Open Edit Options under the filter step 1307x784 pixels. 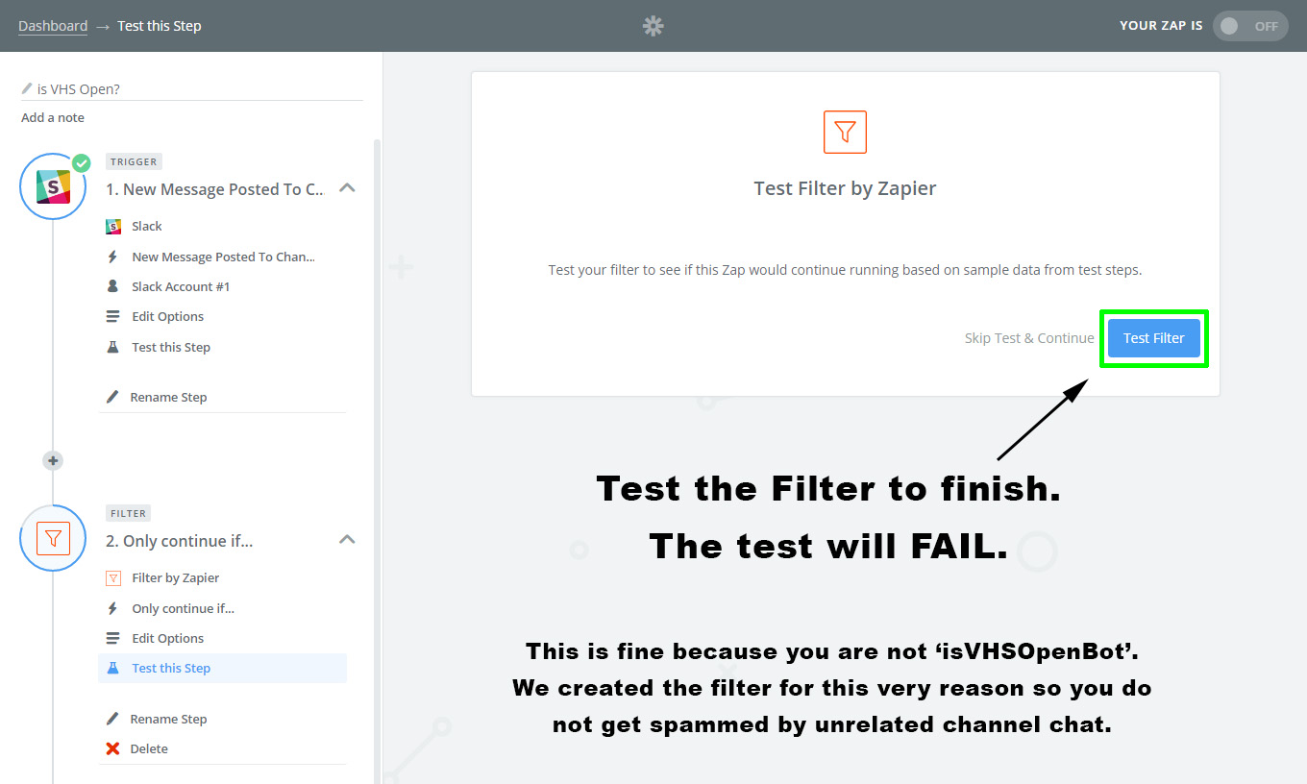(167, 638)
